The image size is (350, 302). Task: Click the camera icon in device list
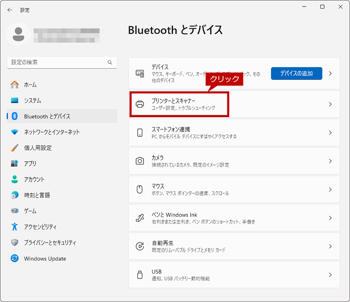coord(140,161)
